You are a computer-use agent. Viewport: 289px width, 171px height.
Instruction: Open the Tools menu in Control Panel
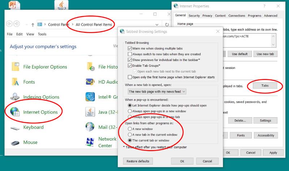tap(42, 34)
